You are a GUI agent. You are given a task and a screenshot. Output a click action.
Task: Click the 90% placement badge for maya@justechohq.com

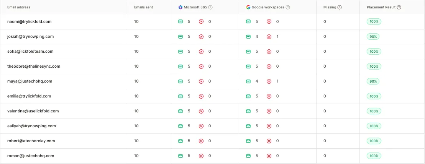[x=373, y=81]
